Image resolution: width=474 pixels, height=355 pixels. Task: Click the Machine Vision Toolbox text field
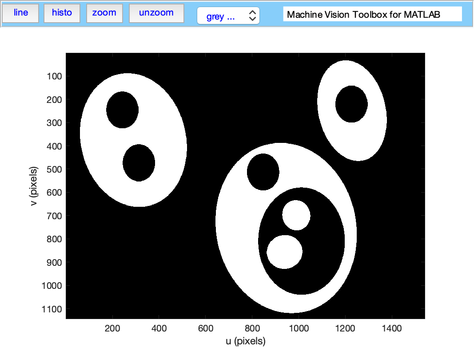pos(372,15)
